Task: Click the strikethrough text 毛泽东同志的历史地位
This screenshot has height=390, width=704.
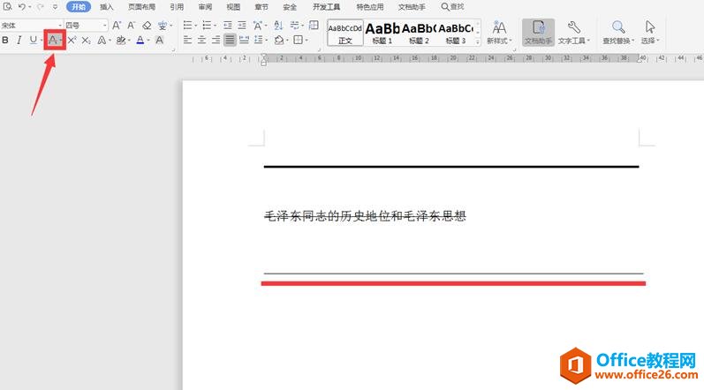Action: (327, 216)
